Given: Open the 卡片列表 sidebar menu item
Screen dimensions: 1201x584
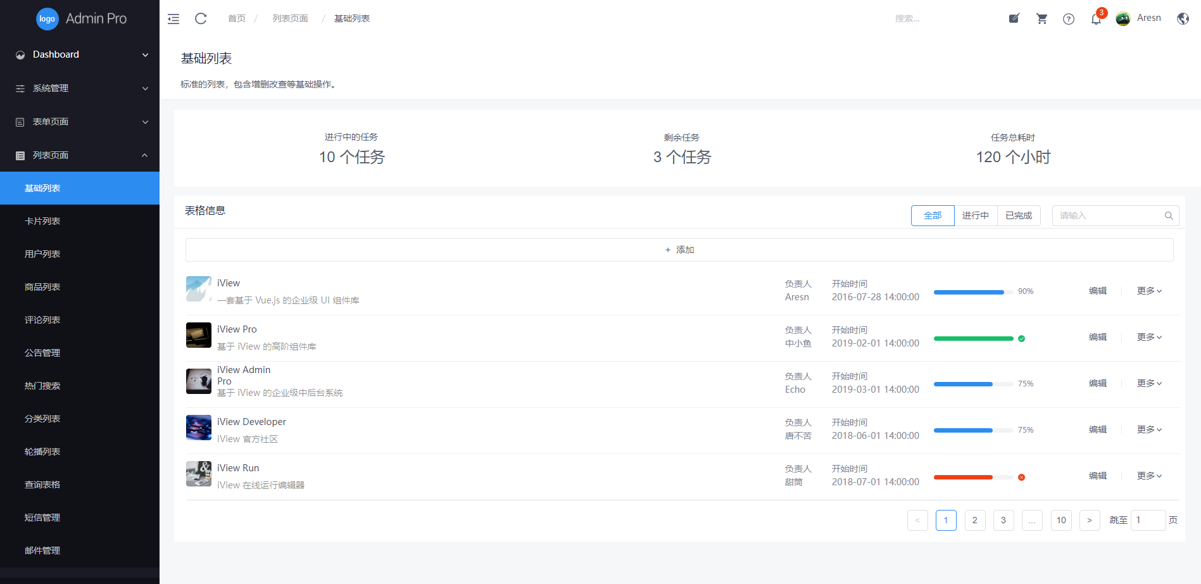Looking at the screenshot, I should [x=42, y=220].
